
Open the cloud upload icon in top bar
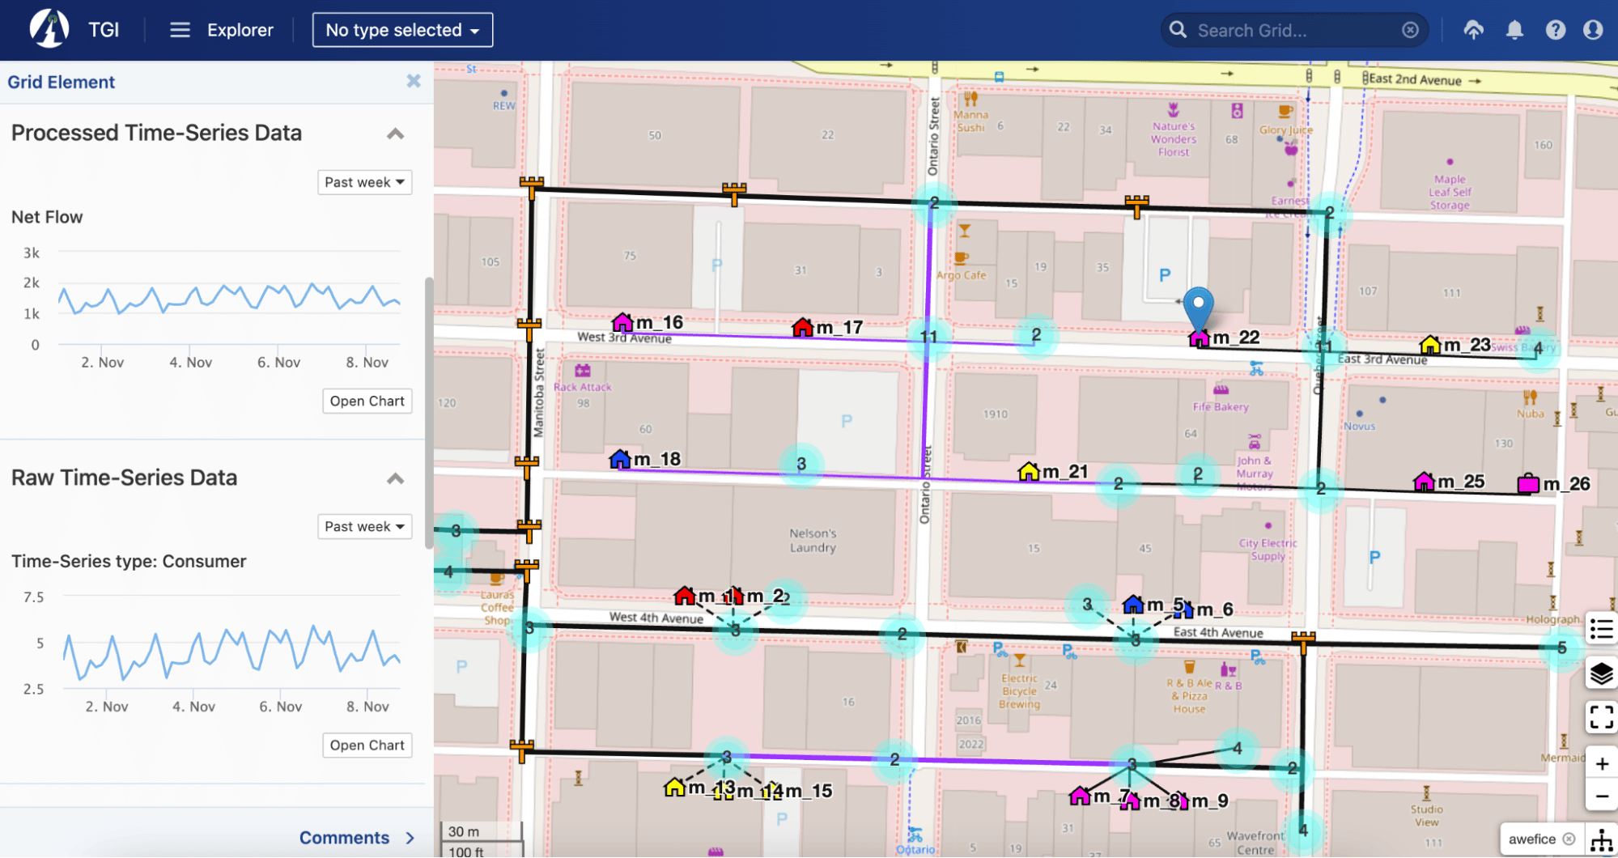(1474, 29)
